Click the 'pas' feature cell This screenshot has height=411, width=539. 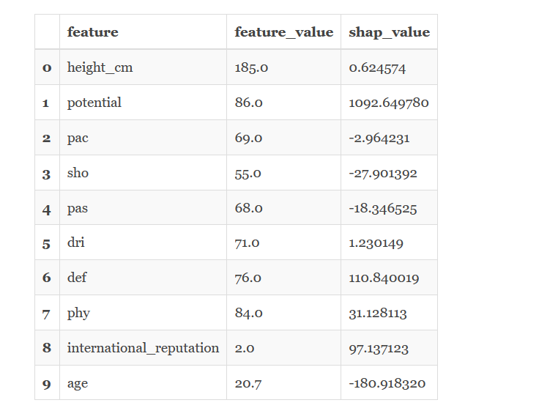pos(78,208)
